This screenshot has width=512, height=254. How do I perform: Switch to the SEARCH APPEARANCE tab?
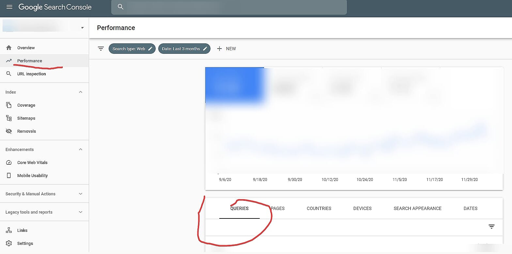[x=417, y=208]
